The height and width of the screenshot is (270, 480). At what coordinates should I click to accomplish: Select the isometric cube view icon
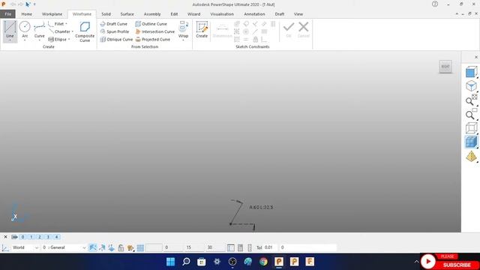[x=471, y=86]
